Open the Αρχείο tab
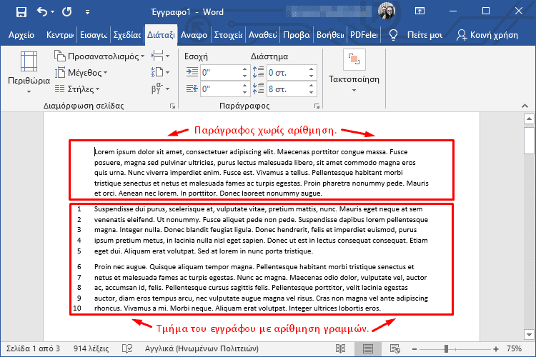 pos(21,35)
